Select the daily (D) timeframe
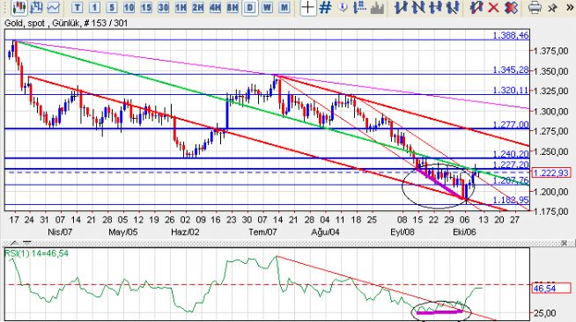 pos(250,8)
